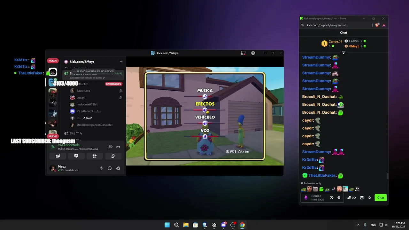Image resolution: width=409 pixels, height=230 pixels.
Task: Adjust the VOZ volume slider
Action: coord(205,137)
